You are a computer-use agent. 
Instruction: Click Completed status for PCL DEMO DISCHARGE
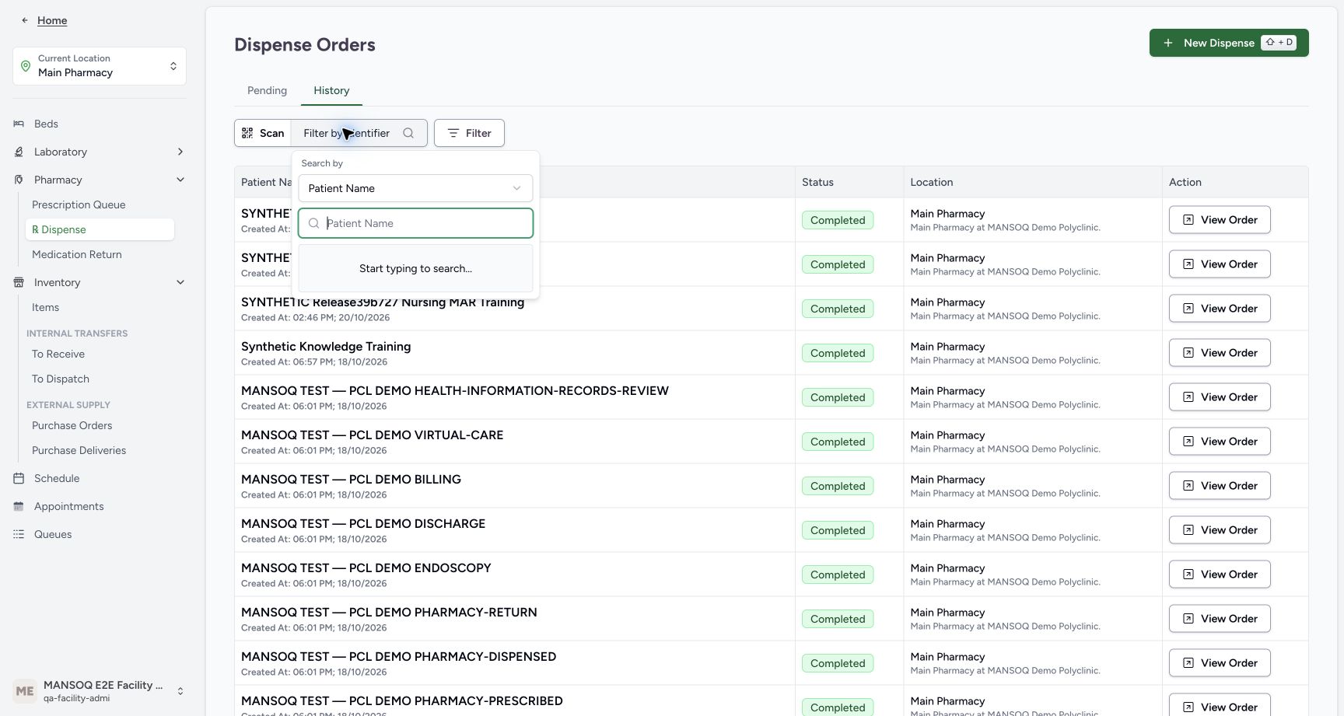838,530
